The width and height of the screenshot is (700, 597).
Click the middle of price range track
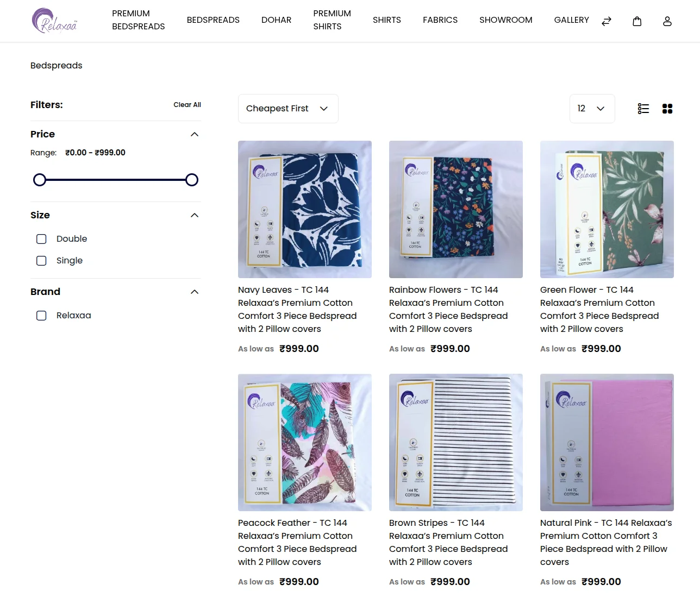(x=116, y=180)
